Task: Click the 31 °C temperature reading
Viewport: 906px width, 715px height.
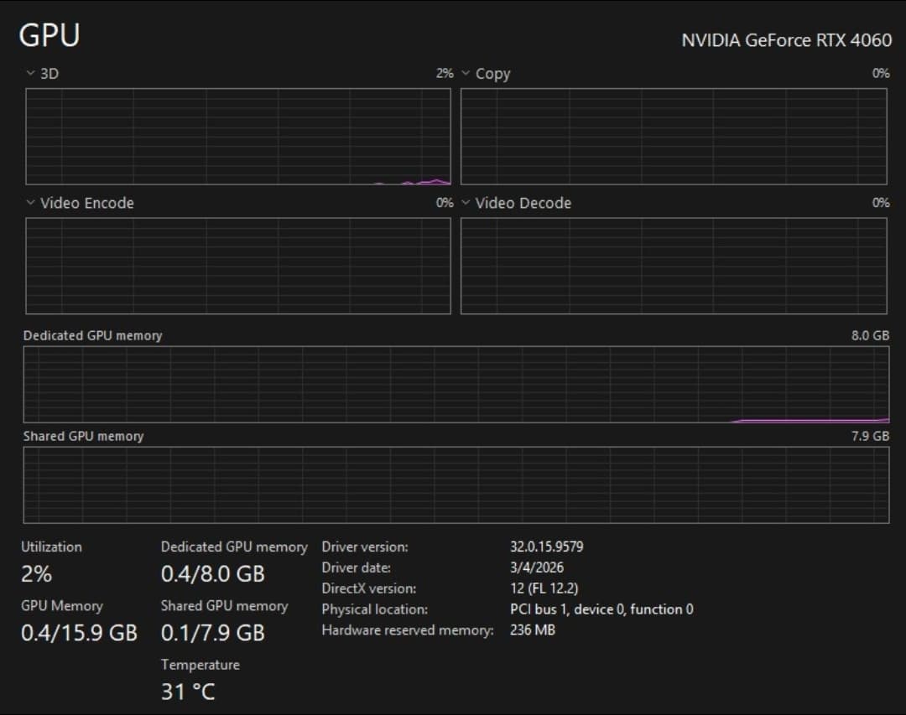Action: click(188, 692)
